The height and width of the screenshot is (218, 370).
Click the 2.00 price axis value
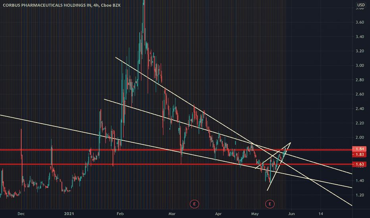click(360, 138)
